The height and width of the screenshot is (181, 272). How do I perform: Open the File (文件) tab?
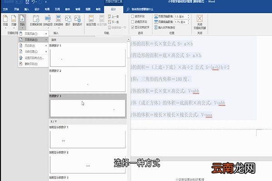click(x=5, y=10)
